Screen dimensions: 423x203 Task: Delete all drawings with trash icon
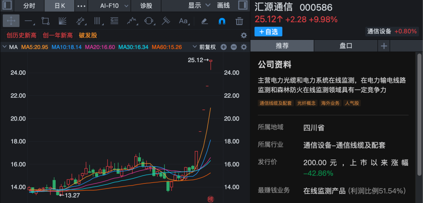click(x=239, y=21)
